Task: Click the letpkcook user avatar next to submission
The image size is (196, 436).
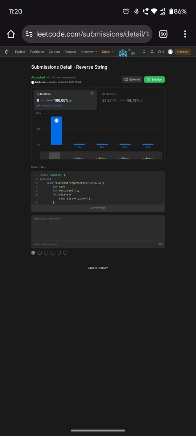Action: pos(33,82)
